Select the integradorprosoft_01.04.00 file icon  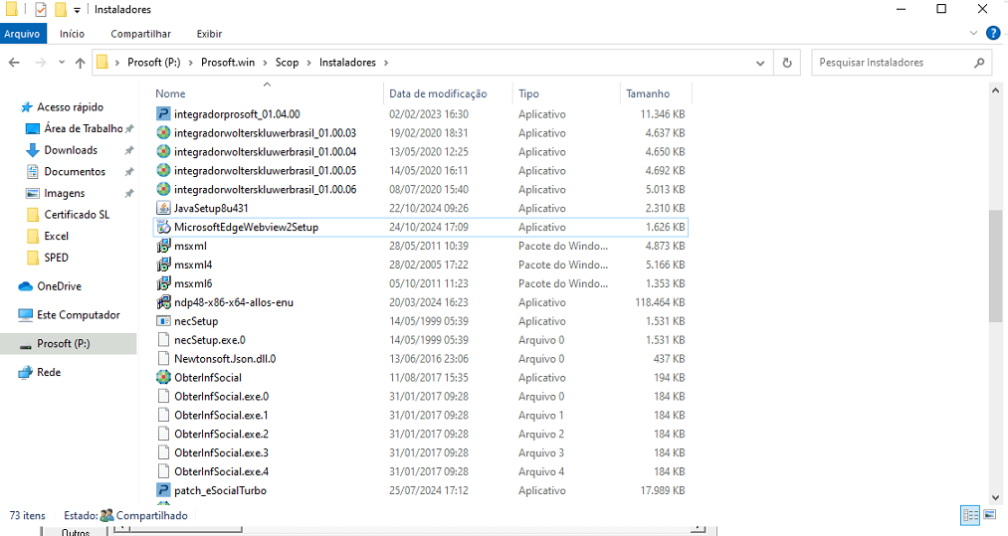click(x=163, y=113)
